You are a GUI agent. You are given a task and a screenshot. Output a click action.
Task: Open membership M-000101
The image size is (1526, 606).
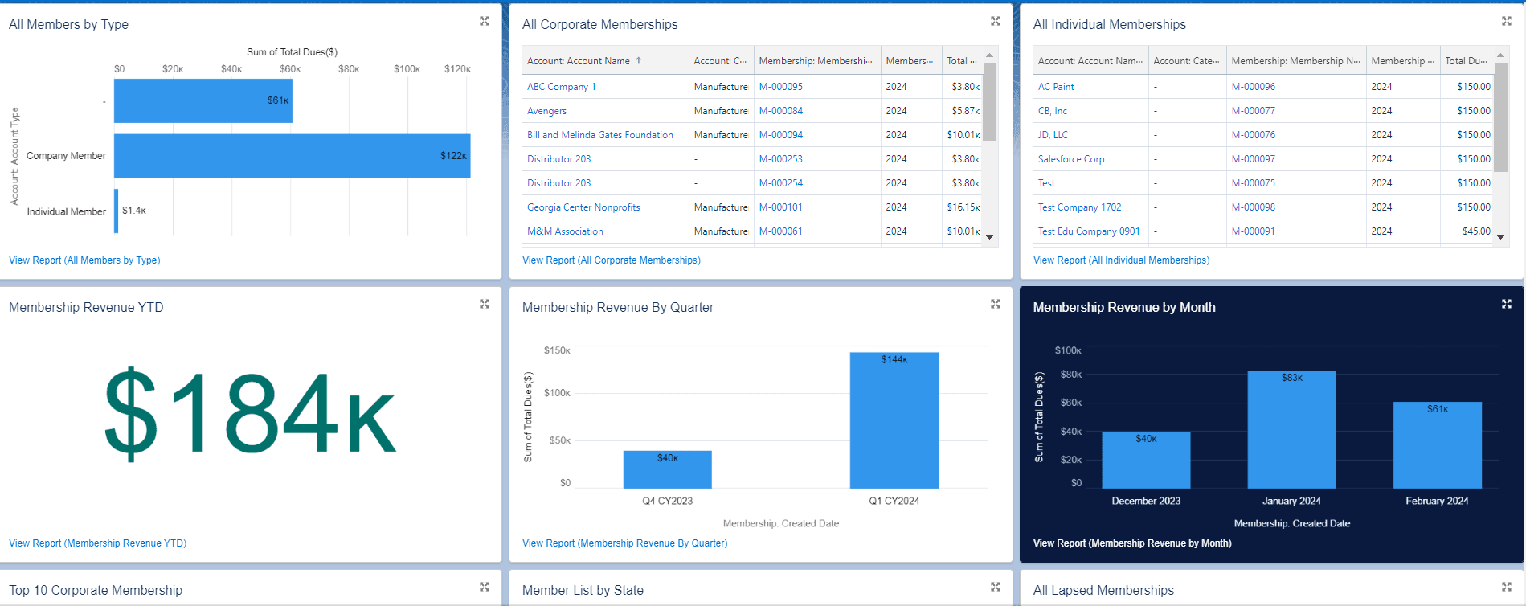[781, 207]
